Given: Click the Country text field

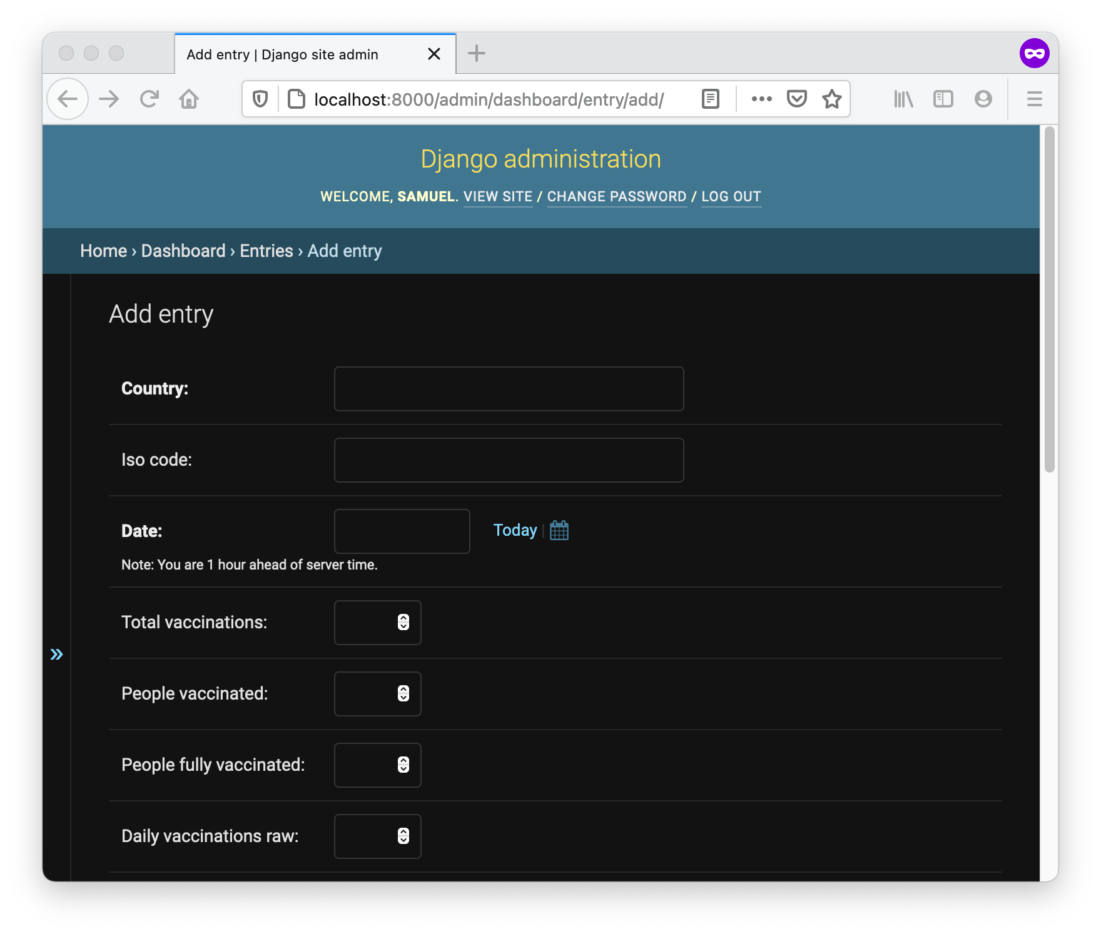Looking at the screenshot, I should tap(509, 389).
